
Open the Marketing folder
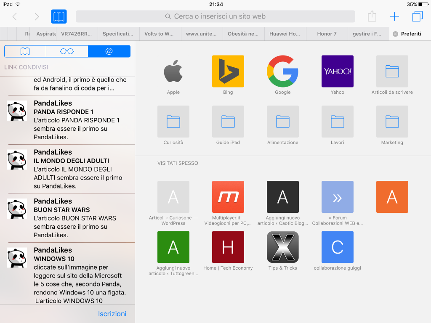point(392,125)
